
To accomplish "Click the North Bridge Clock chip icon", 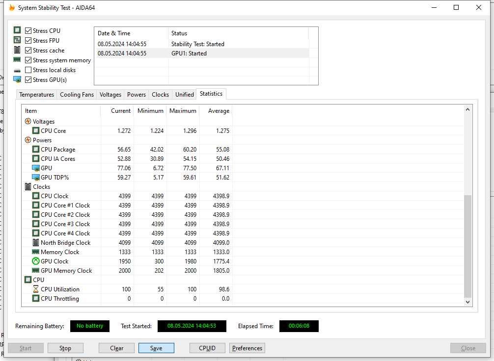I will click(x=36, y=242).
